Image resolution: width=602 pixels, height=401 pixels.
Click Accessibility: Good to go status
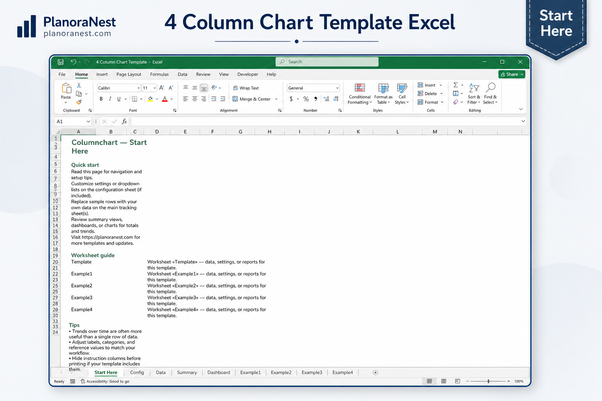105,381
